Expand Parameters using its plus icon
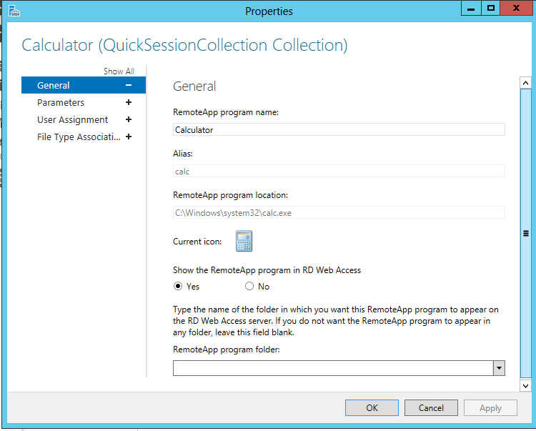Image resolution: width=536 pixels, height=431 pixels. click(x=129, y=102)
